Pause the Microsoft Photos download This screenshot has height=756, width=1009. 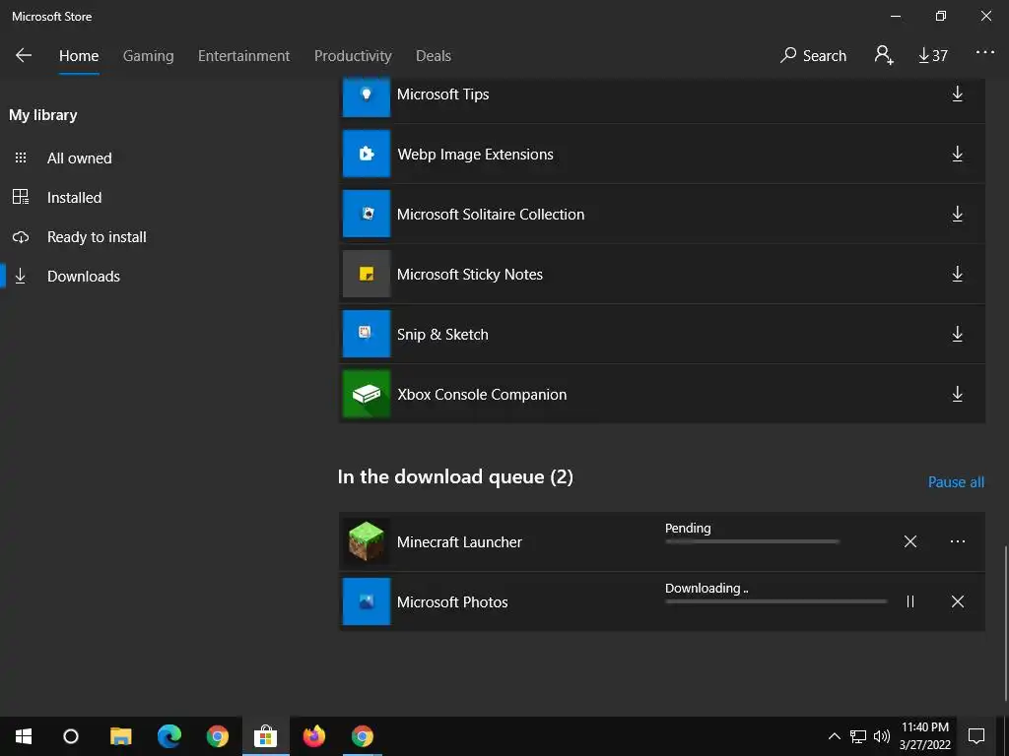point(909,601)
